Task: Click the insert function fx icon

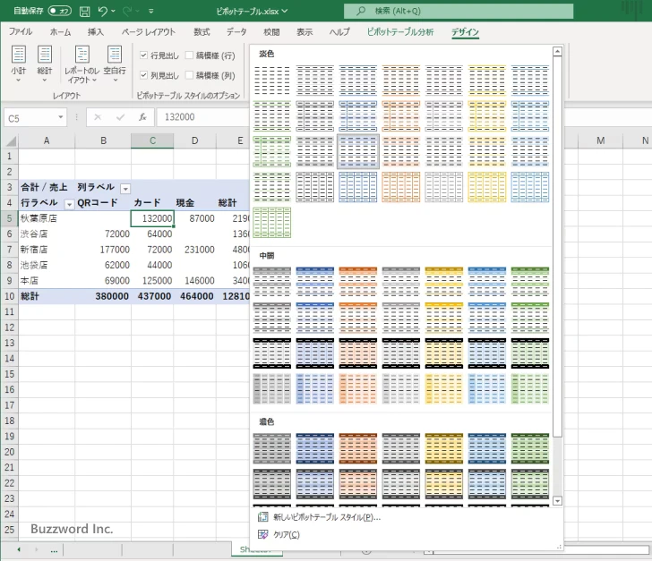Action: point(142,117)
